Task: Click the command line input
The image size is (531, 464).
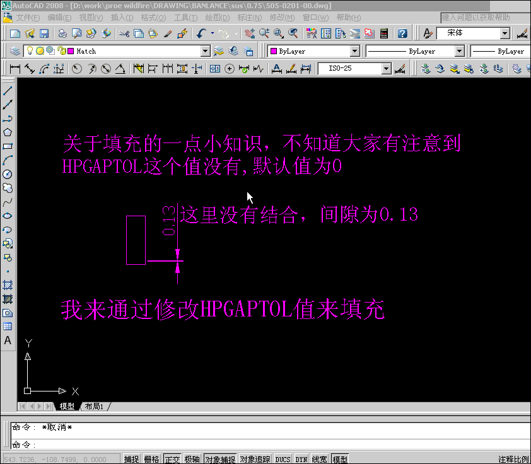Action: pos(269,444)
